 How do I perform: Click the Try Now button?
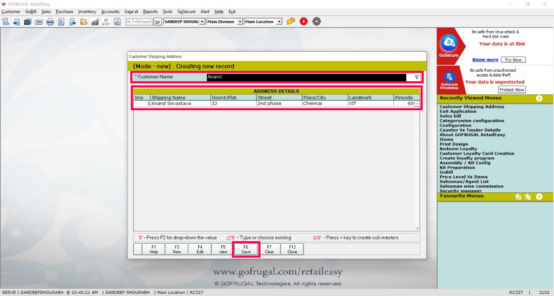point(513,60)
